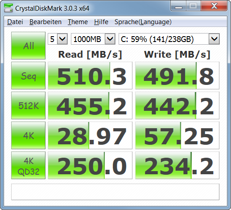The width and height of the screenshot is (231, 210).
Task: Open the Hilfe menu
Action: [x=101, y=22]
